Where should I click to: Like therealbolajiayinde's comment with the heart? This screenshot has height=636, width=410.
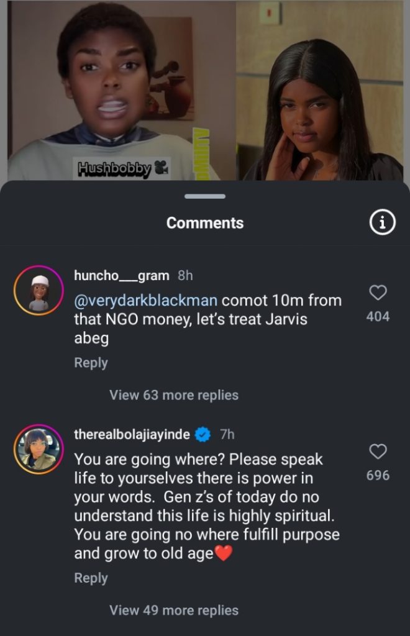tap(378, 452)
